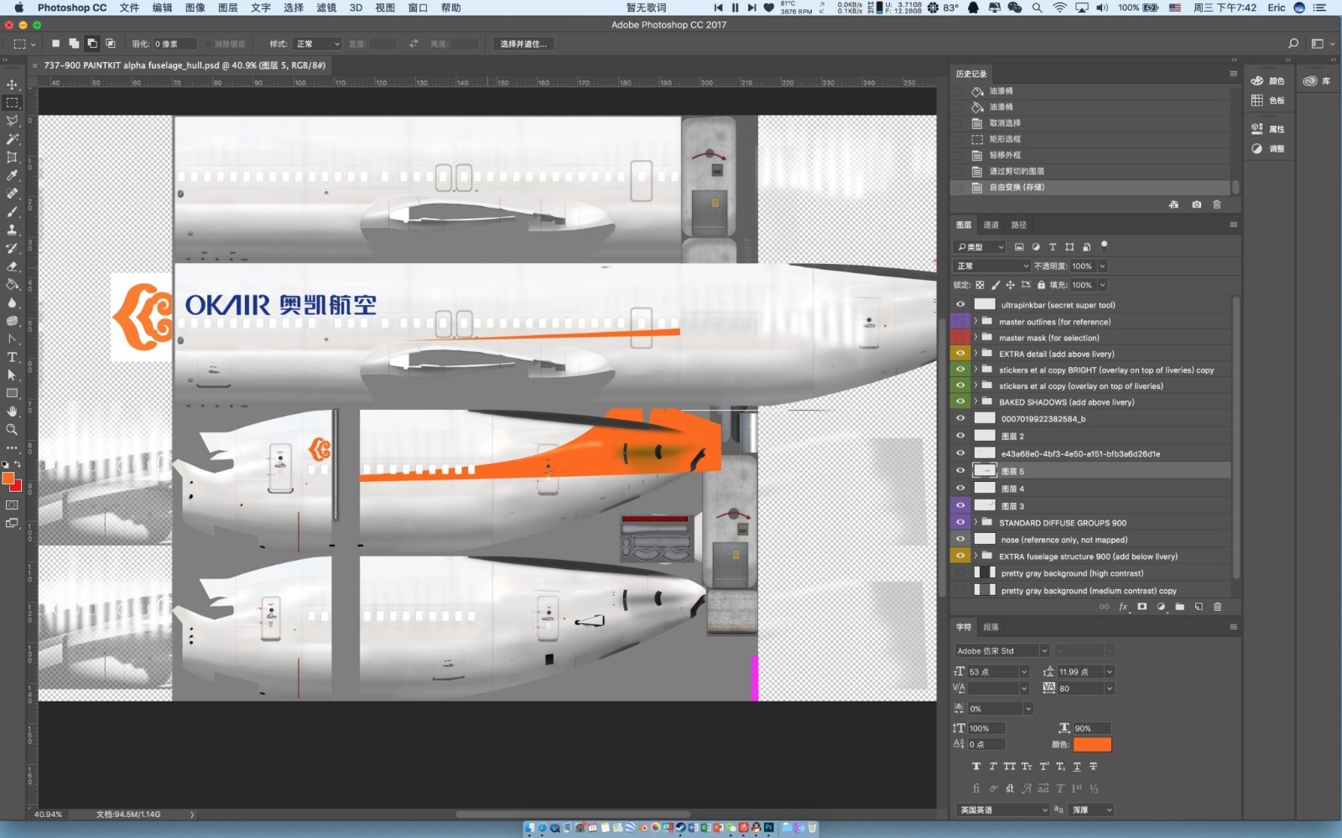
Task: Show the master mask group
Action: coord(960,338)
